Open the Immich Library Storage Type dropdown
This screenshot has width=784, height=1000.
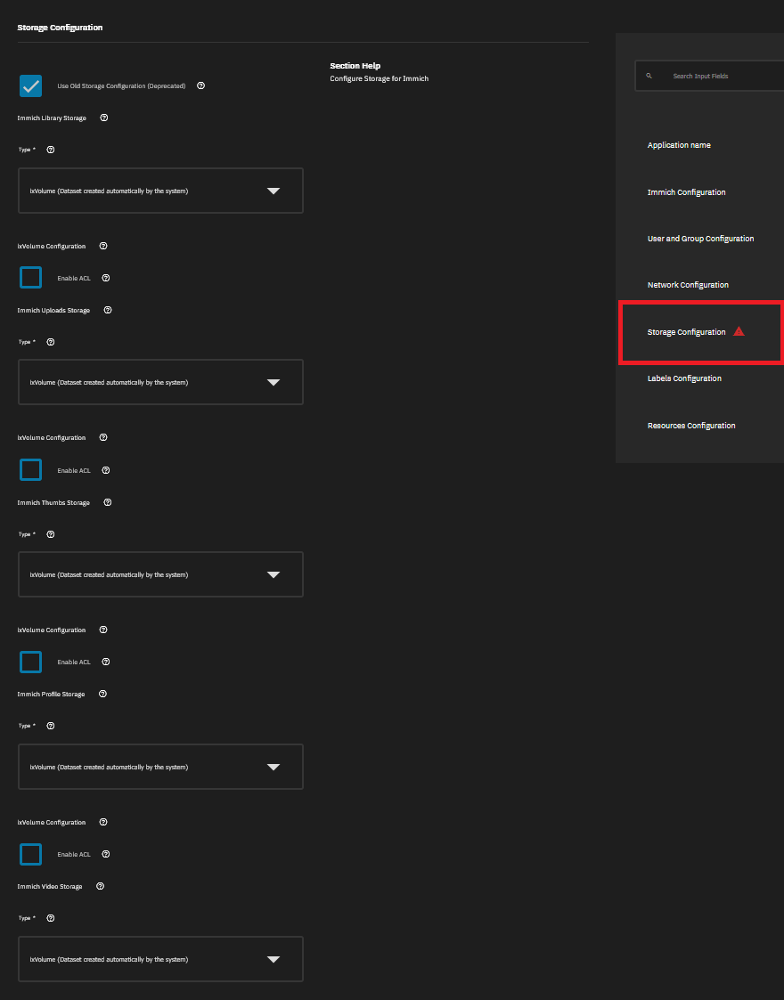[x=160, y=191]
